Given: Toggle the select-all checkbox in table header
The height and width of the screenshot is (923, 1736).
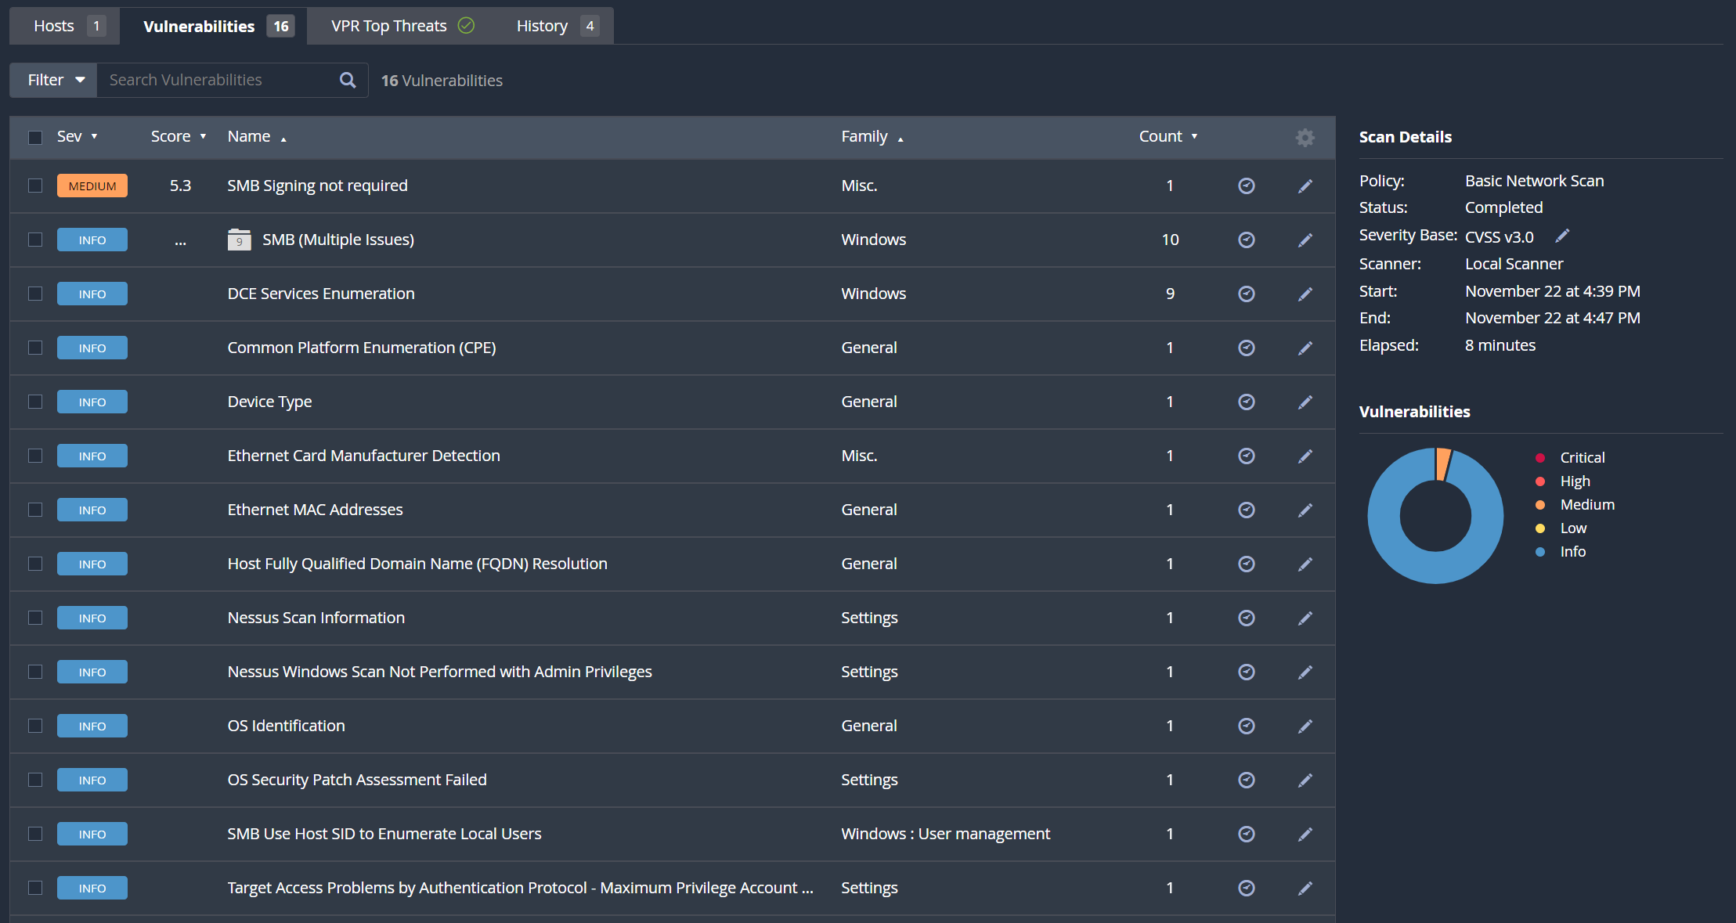Looking at the screenshot, I should click(x=35, y=137).
